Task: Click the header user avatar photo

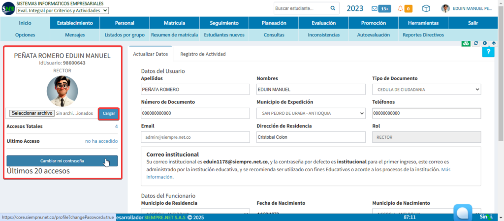Action: tap(445, 9)
